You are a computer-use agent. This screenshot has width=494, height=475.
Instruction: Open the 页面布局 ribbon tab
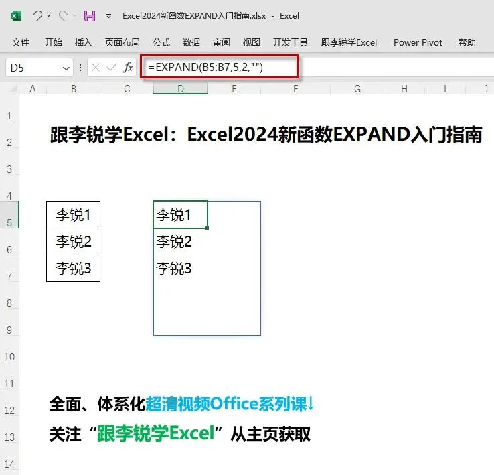122,42
